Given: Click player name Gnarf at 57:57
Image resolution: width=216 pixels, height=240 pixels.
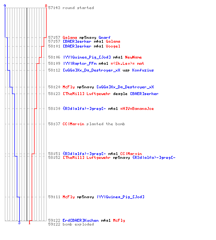Looking at the screenshot, I should tap(105, 37).
